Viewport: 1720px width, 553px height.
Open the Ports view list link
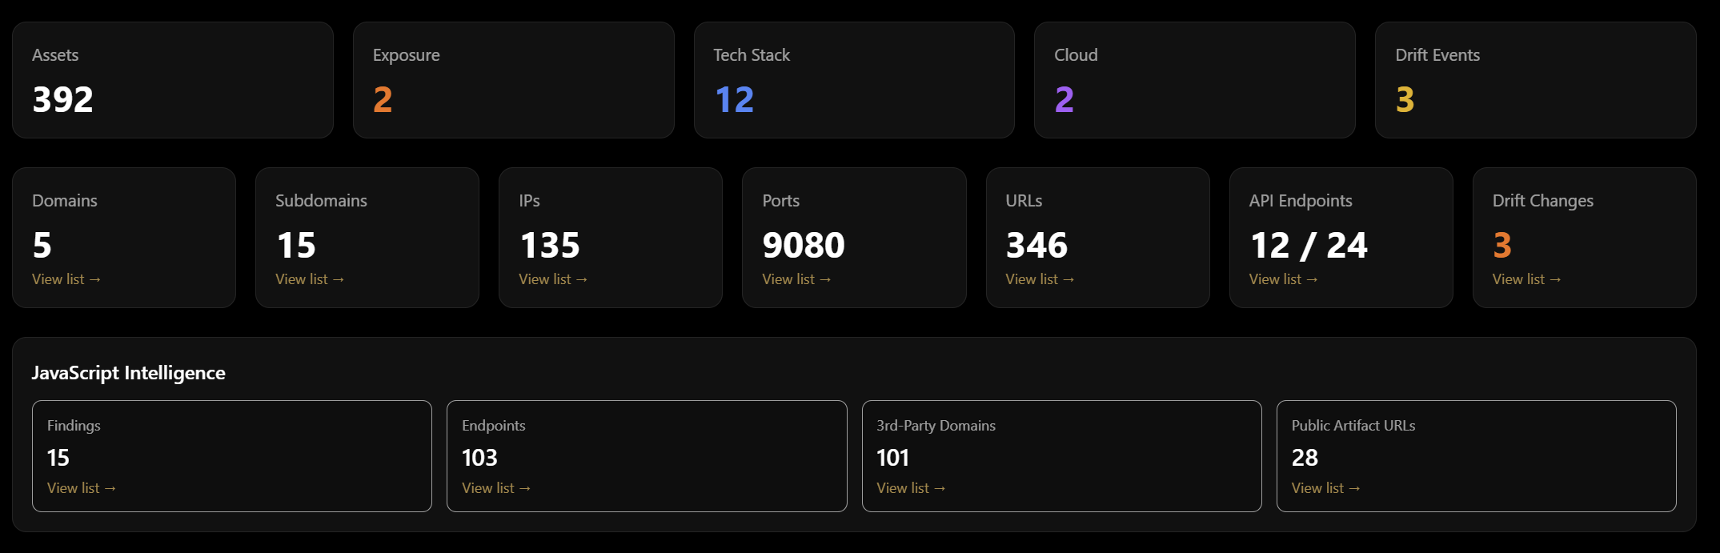796,279
